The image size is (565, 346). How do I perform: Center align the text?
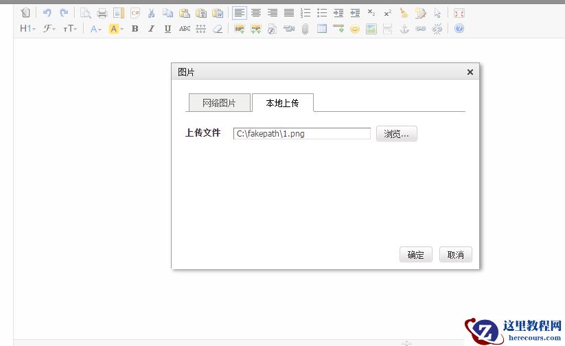[256, 13]
